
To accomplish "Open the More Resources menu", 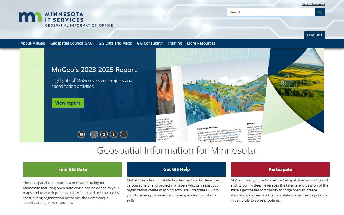I will tap(201, 43).
